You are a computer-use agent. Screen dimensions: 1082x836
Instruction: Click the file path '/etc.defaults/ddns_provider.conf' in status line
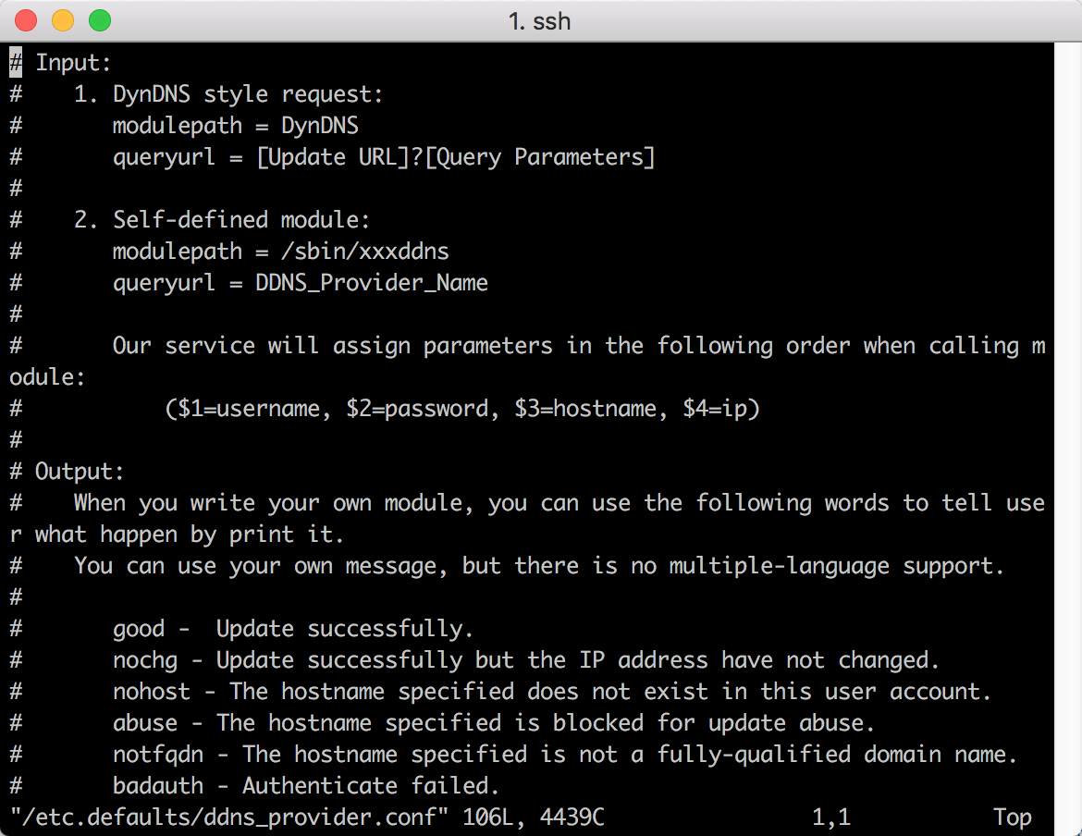tap(229, 818)
